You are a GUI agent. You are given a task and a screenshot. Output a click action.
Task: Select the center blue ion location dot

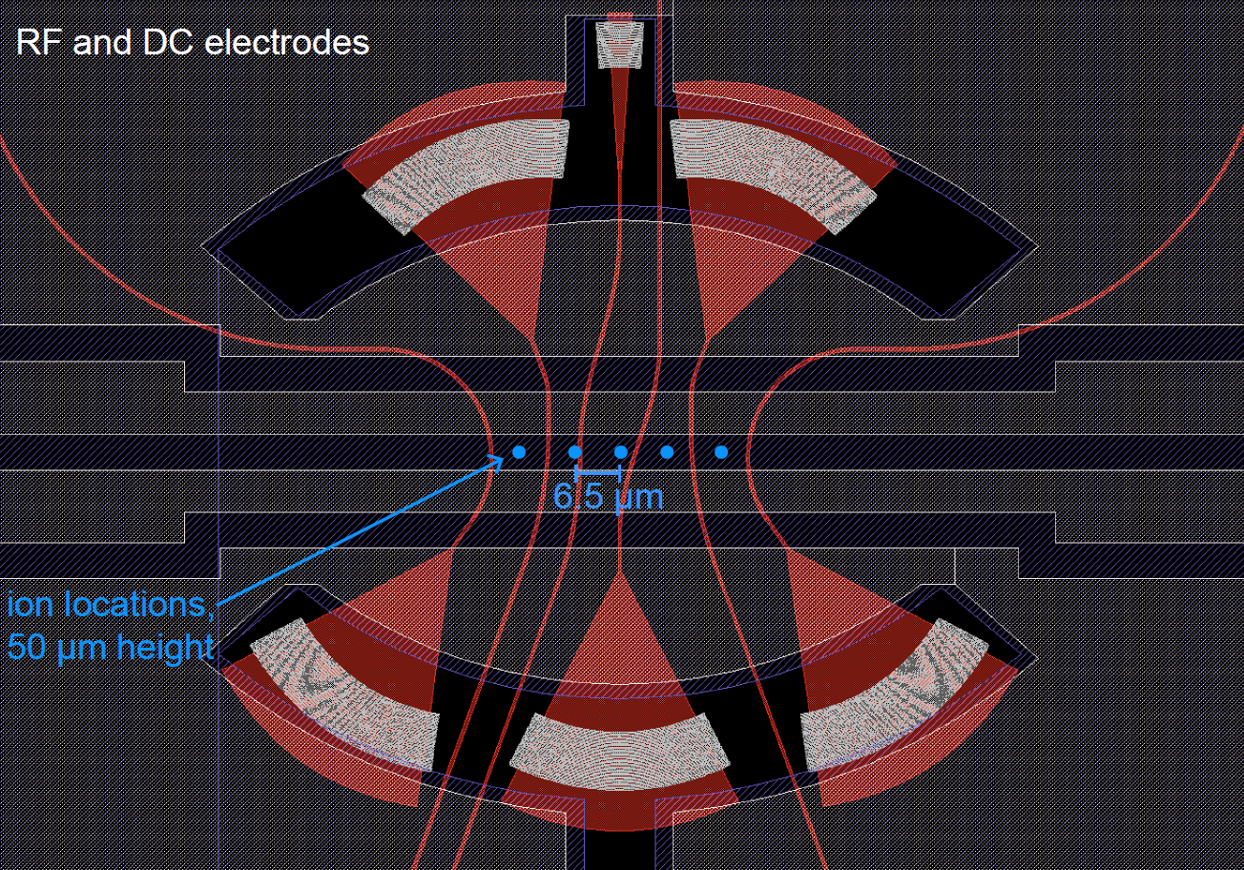point(620,451)
